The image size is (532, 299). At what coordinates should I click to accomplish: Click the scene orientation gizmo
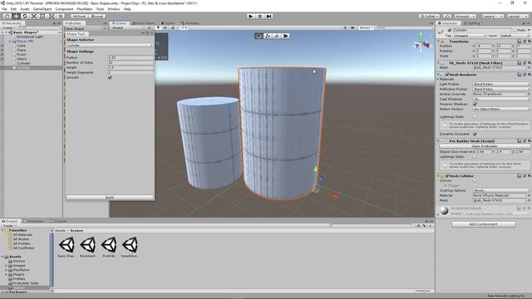(421, 44)
